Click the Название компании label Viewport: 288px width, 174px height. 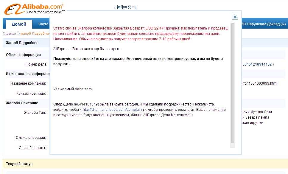[28, 83]
